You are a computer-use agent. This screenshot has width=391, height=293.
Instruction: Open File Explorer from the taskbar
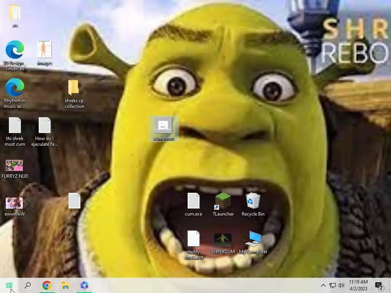click(x=65, y=285)
